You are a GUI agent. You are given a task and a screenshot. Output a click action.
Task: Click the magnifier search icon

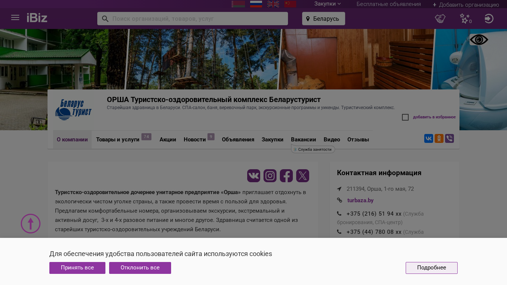tap(105, 19)
